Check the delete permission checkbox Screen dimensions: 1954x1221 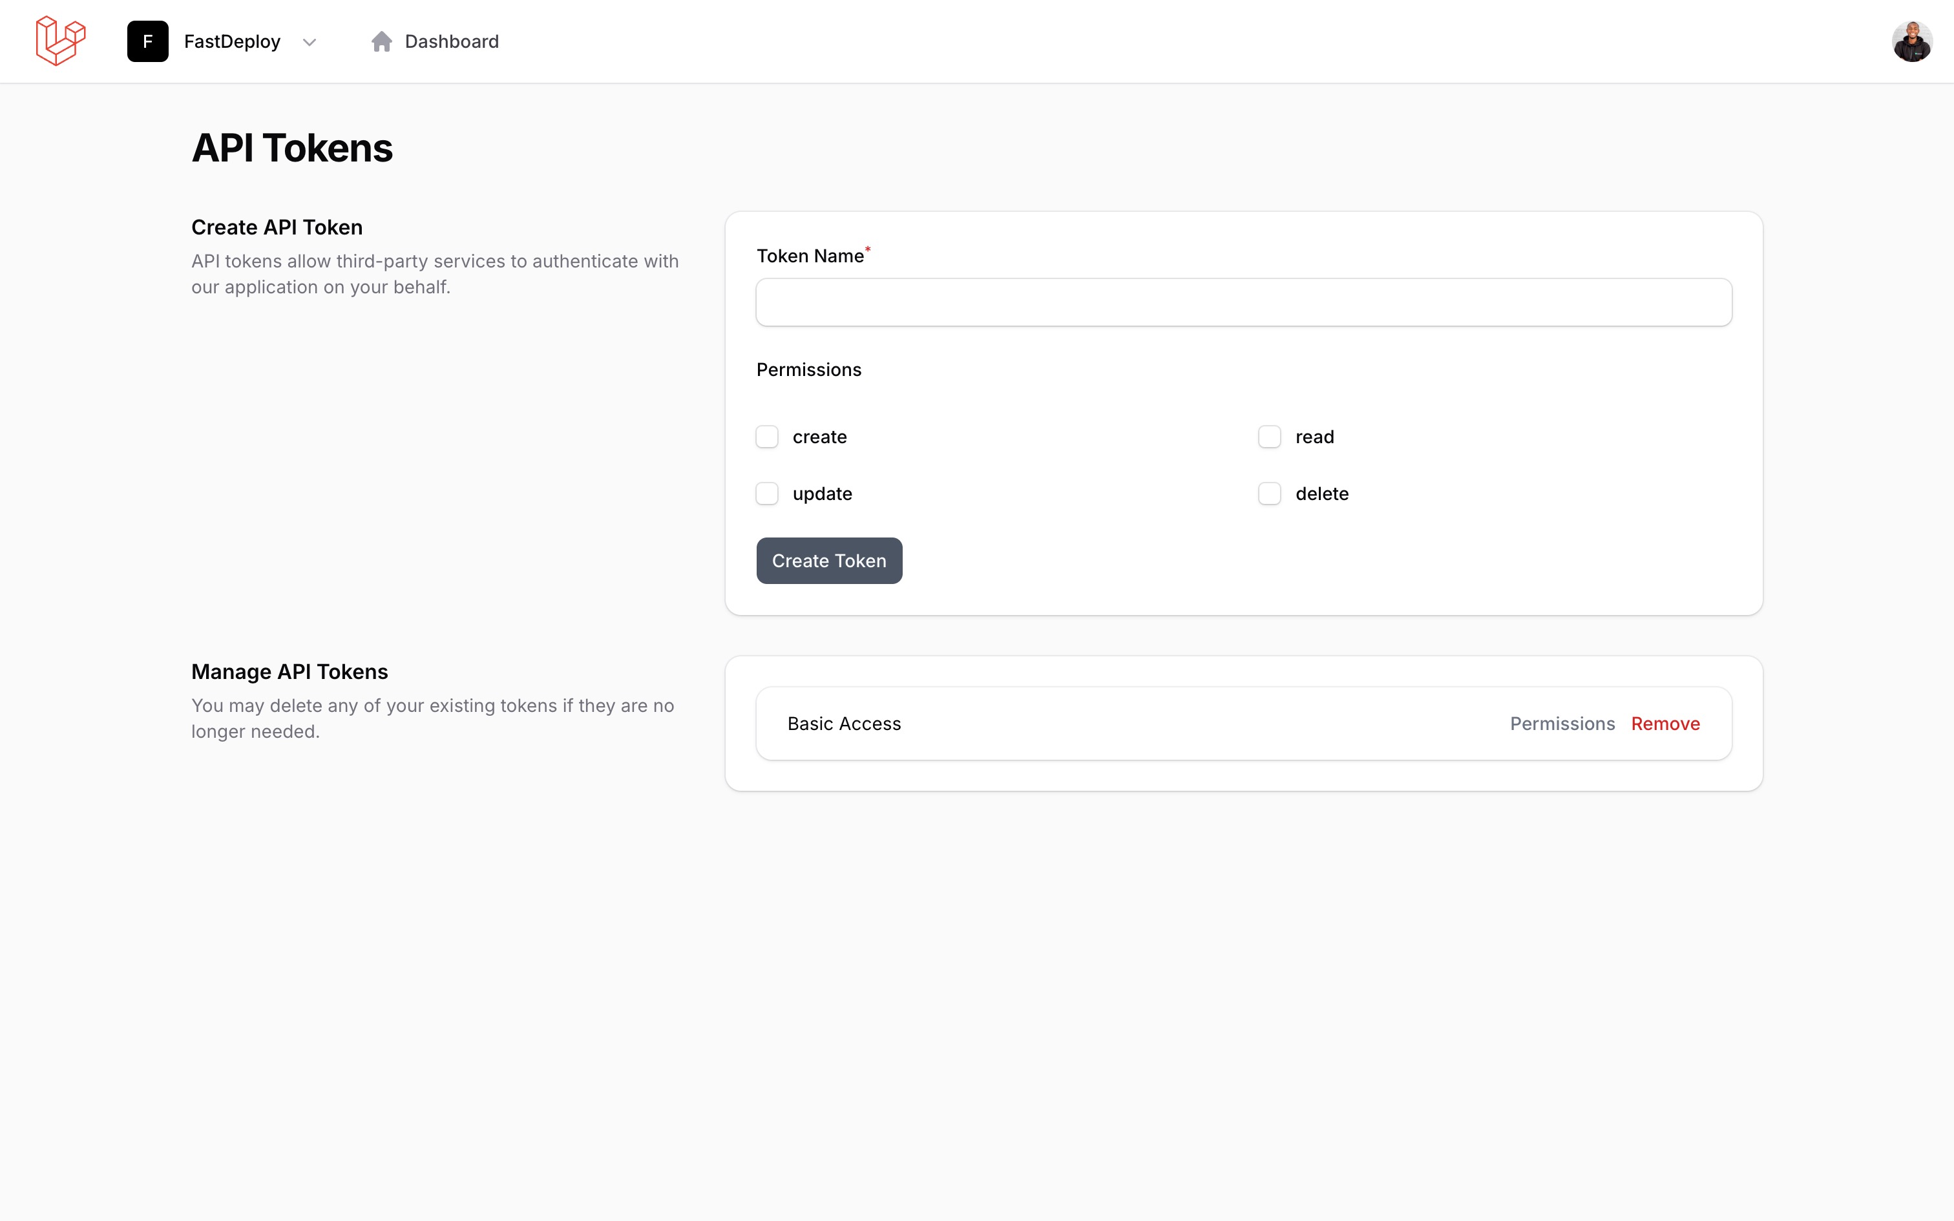1269,494
